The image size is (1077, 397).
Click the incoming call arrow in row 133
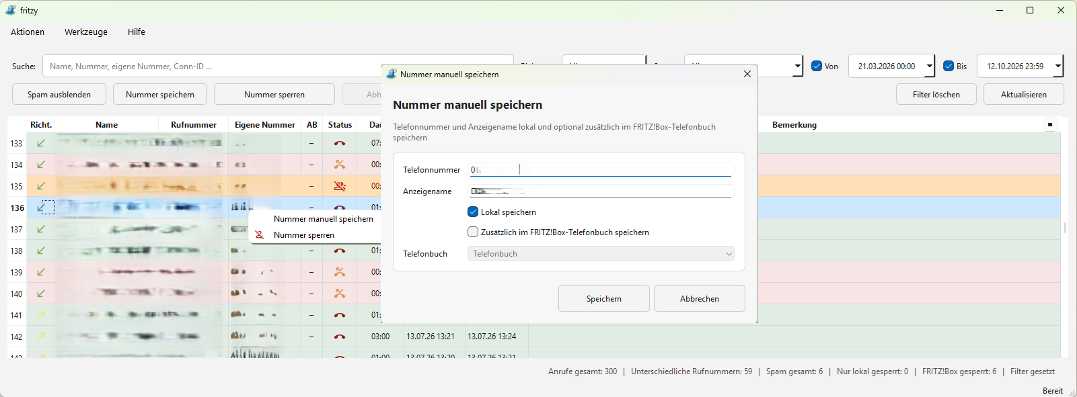pyautogui.click(x=41, y=143)
